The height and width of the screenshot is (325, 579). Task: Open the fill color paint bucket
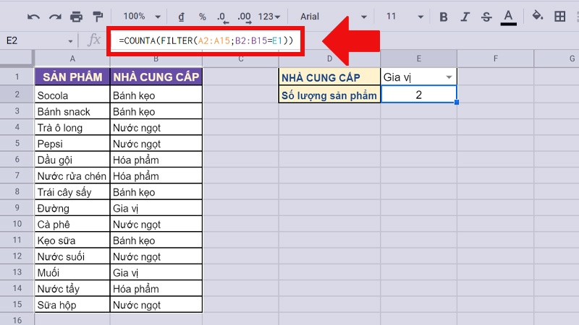coord(537,17)
